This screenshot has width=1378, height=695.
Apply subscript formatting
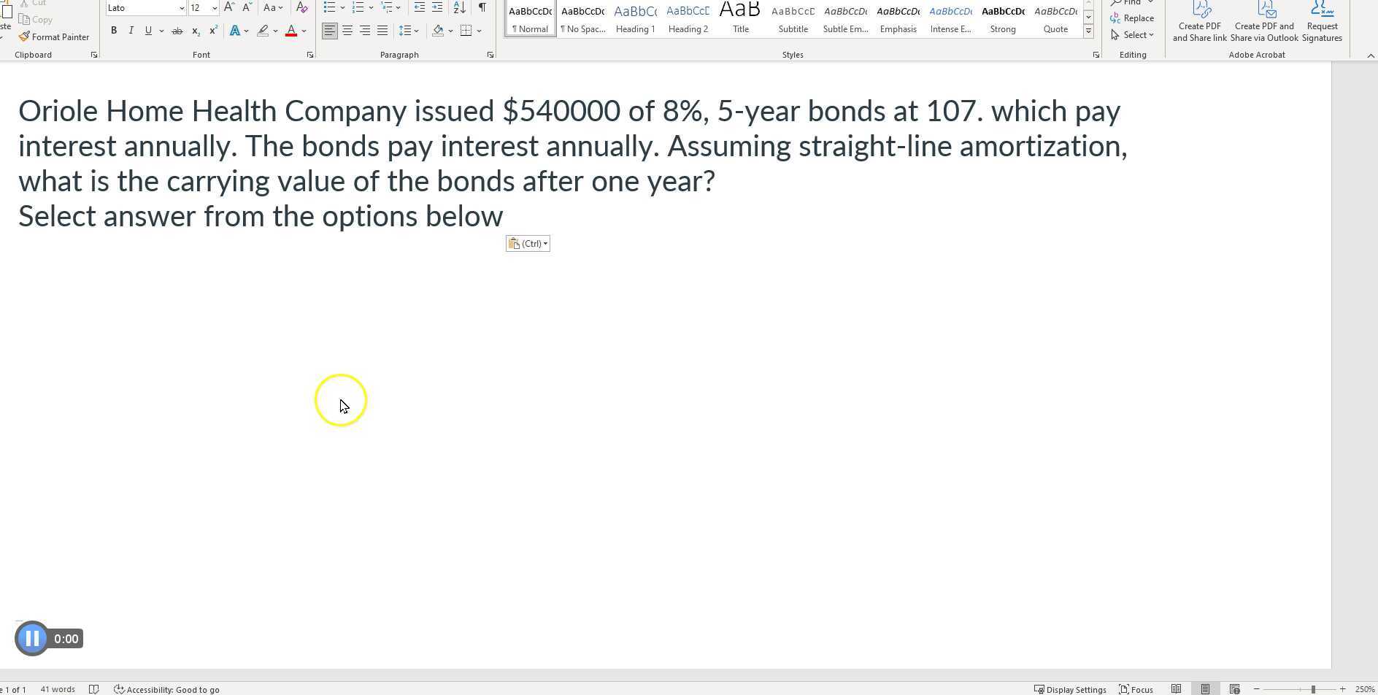click(x=195, y=31)
